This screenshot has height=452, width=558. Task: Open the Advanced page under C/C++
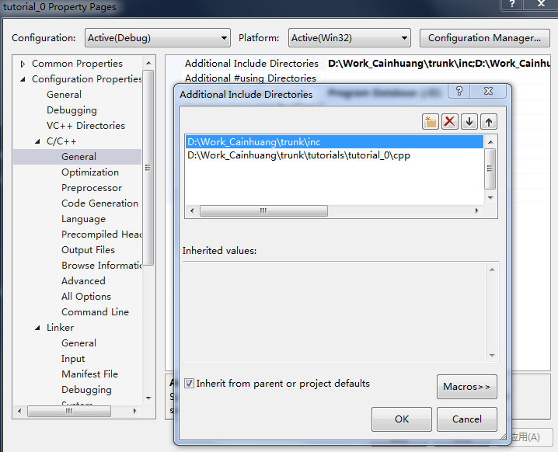pos(83,281)
